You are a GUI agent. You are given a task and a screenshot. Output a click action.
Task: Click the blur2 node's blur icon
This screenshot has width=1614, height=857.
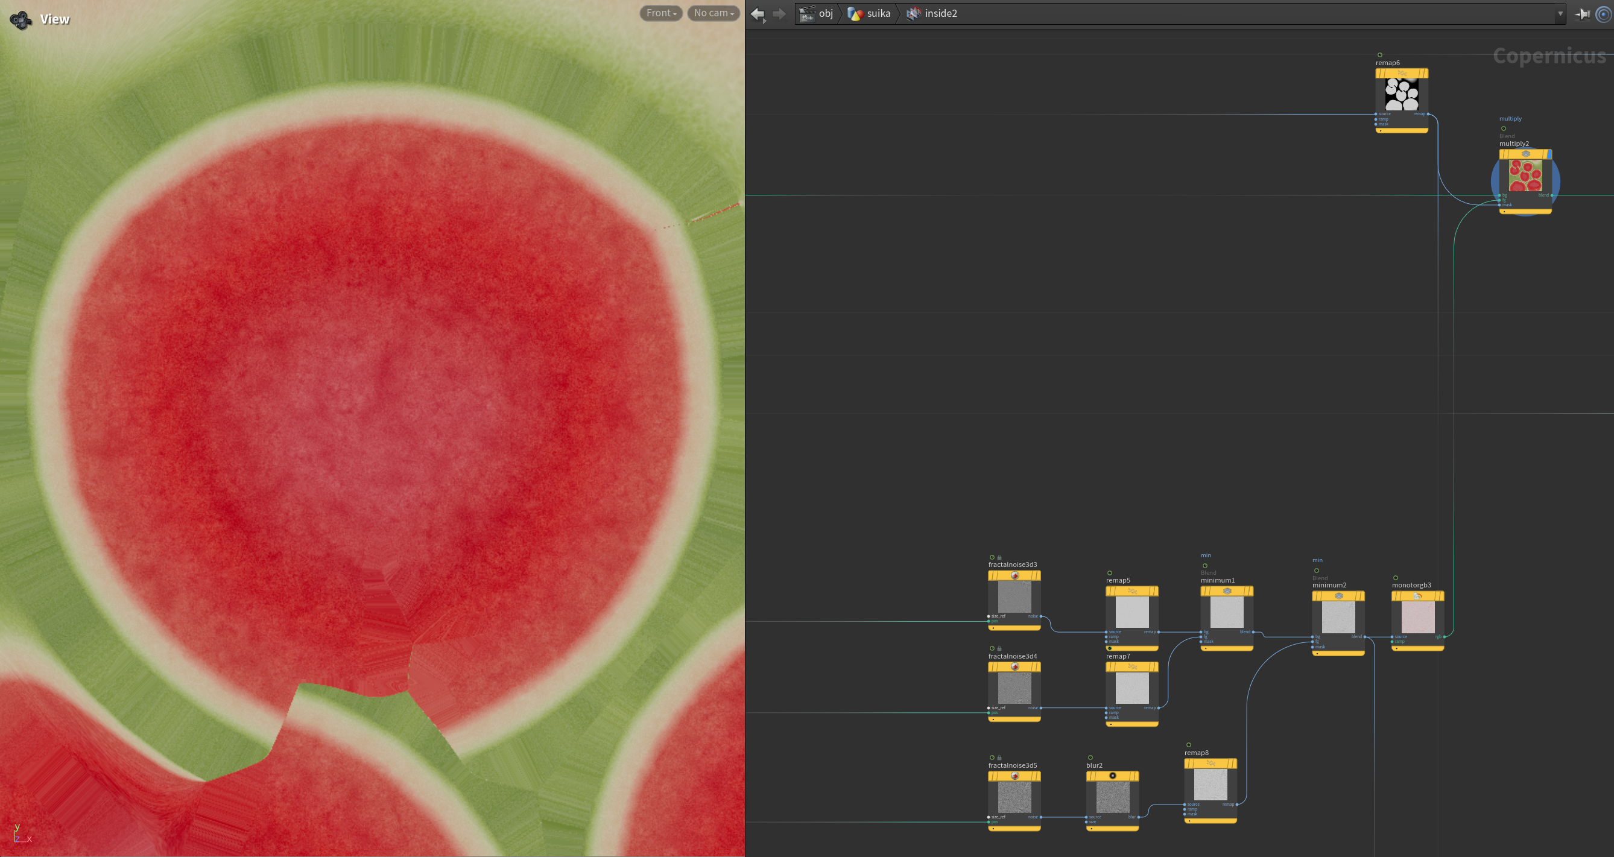1112,776
